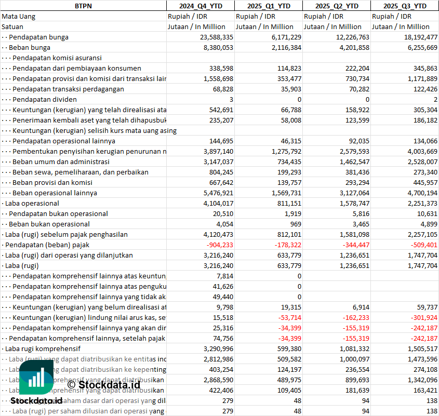
Task: Click pembiayaan konsumen value 345,863
Action: (x=425, y=69)
